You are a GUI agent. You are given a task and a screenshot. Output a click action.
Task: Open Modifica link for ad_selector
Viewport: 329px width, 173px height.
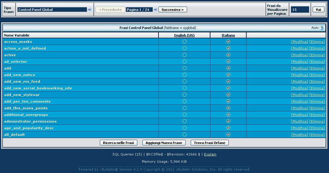point(299,62)
